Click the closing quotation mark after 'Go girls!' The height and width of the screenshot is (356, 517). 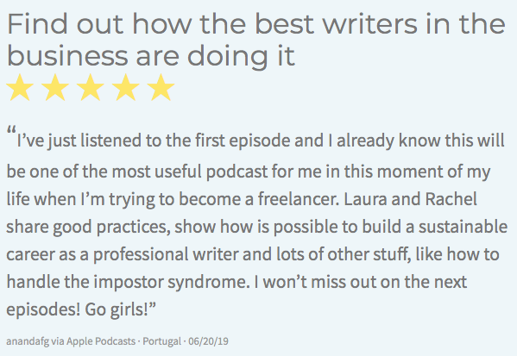[151, 306]
